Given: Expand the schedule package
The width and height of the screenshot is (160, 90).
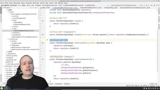Looking at the screenshot, I should tap(10, 33).
